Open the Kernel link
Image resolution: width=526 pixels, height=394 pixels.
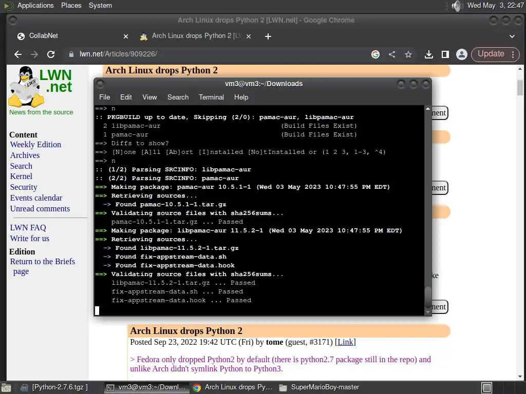21,176
